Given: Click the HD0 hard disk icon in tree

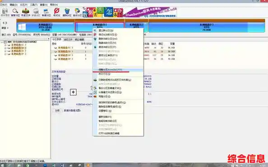Looking at the screenshot, I should (x=5, y=42).
